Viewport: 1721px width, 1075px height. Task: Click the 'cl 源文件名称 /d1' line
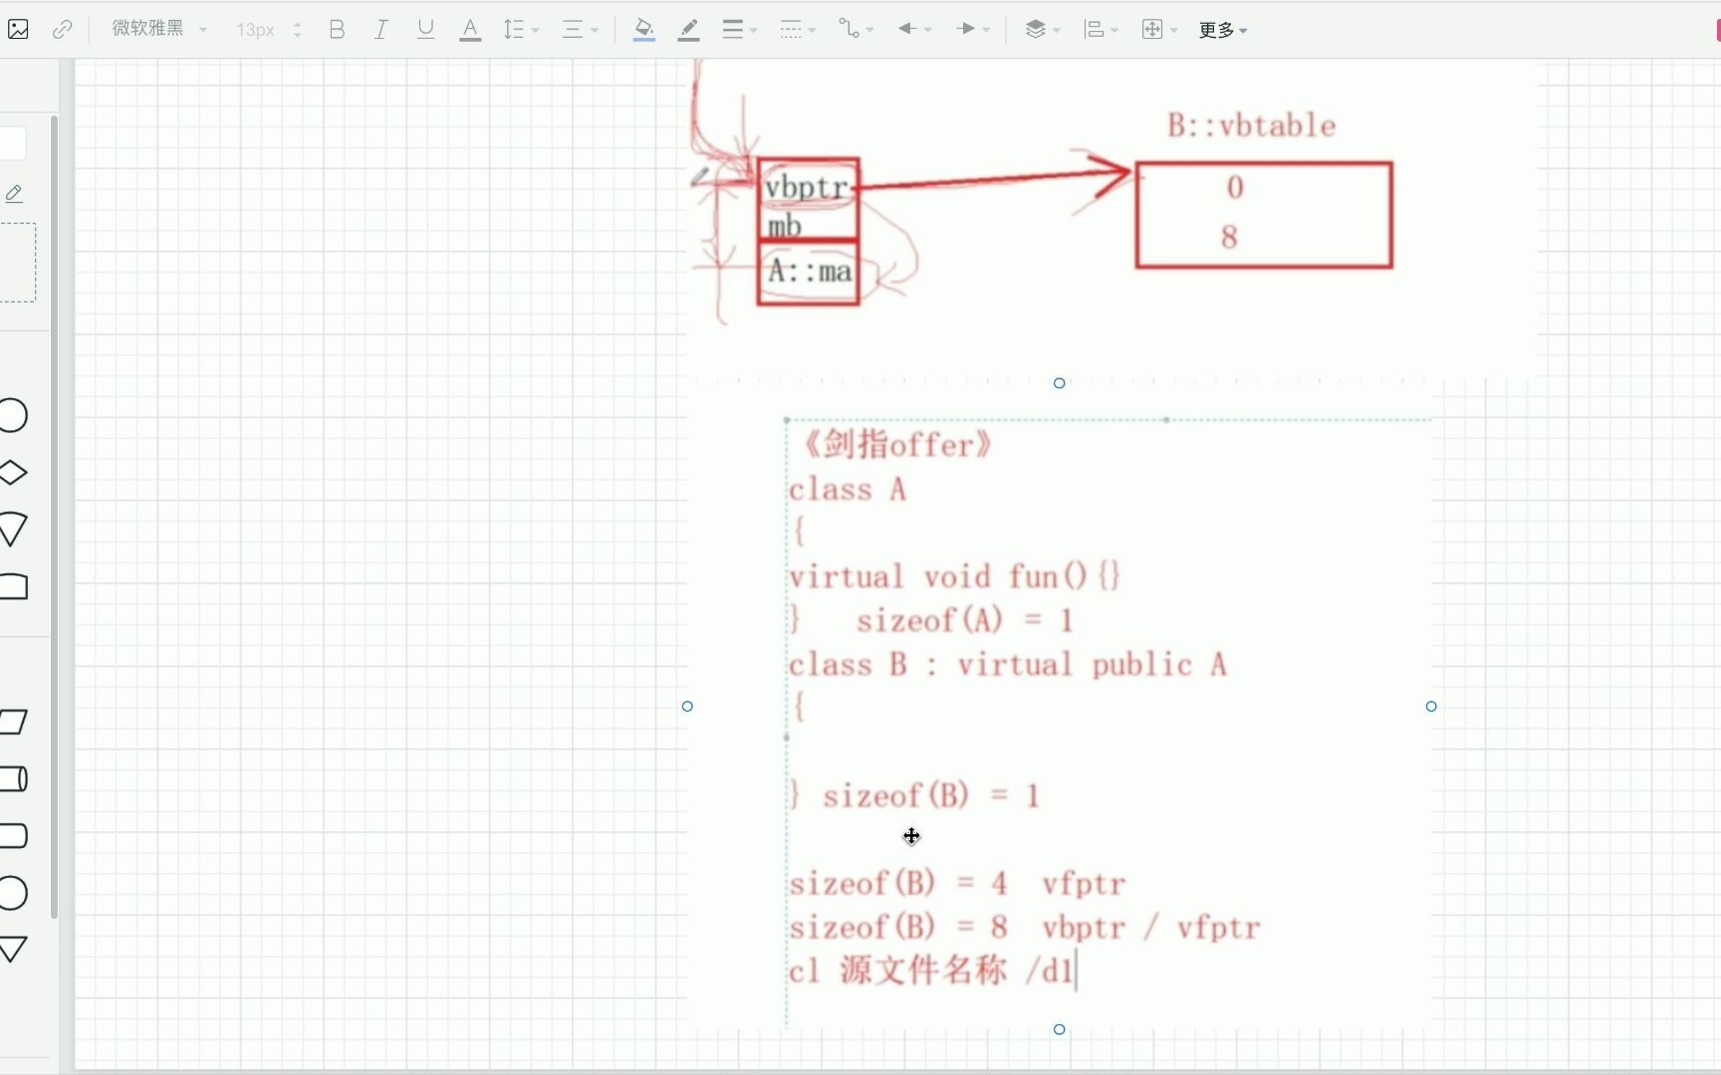coord(932,969)
